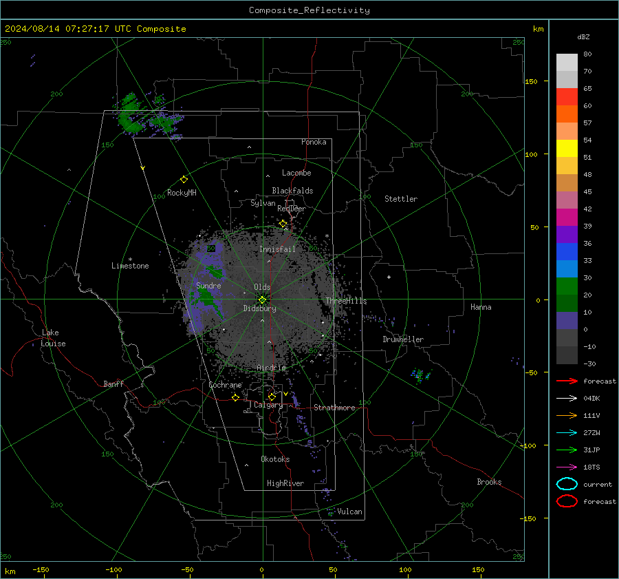Click the small storm cell east of Drumheller
619x579 pixels.
point(420,375)
